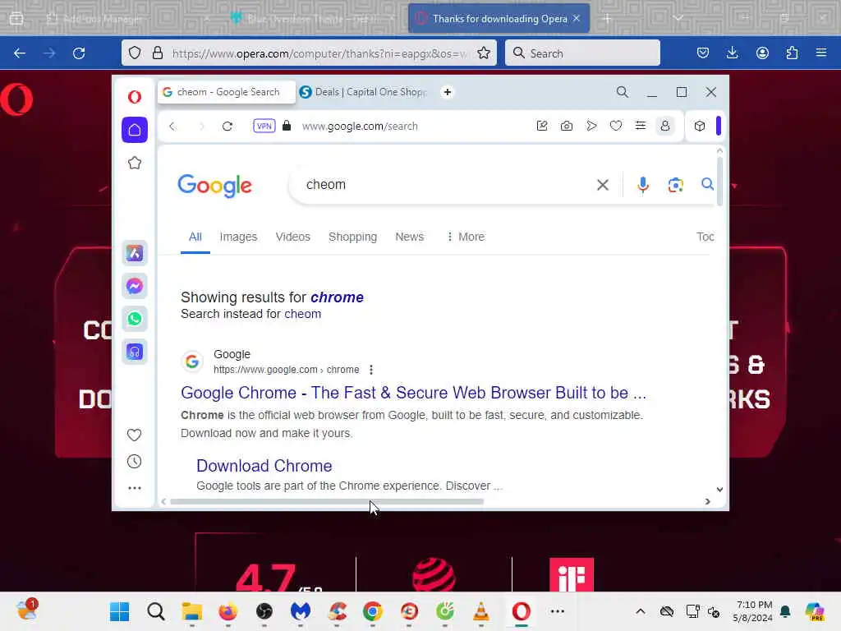Open Opera extensions cube icon
Viewport: 841px width, 631px height.
[x=700, y=126]
